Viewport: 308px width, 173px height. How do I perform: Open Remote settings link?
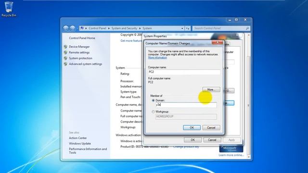(x=79, y=52)
